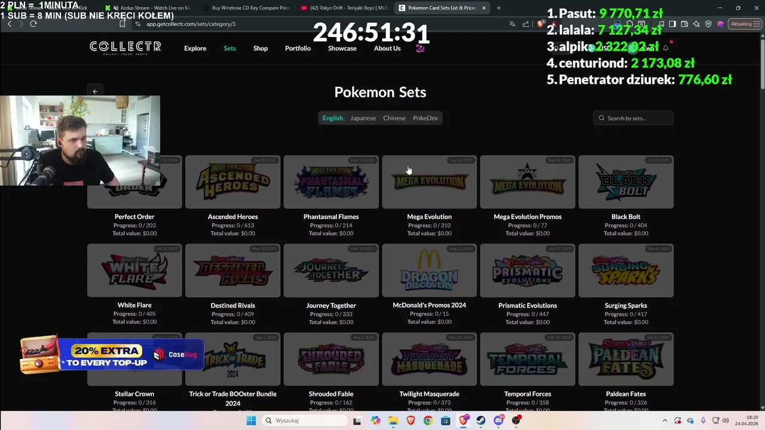
Task: Open OBS Studio from the taskbar
Action: 516,420
